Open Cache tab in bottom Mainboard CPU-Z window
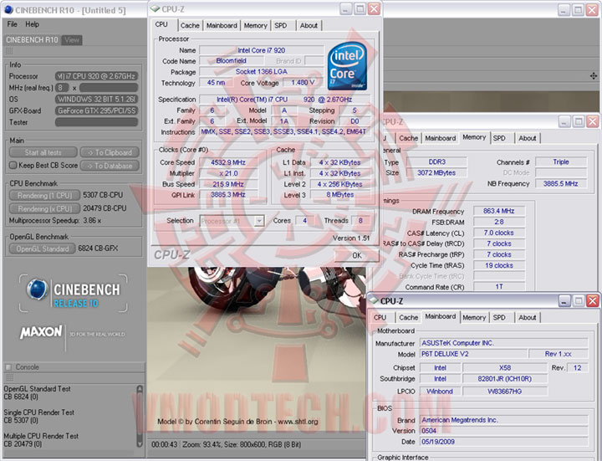 point(408,317)
